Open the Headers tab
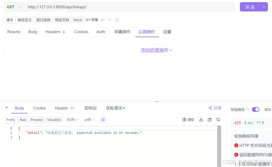This screenshot has width=272, height=167. 55,32
